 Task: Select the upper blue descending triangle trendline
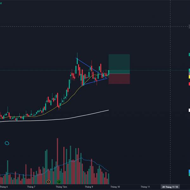pos(91,68)
